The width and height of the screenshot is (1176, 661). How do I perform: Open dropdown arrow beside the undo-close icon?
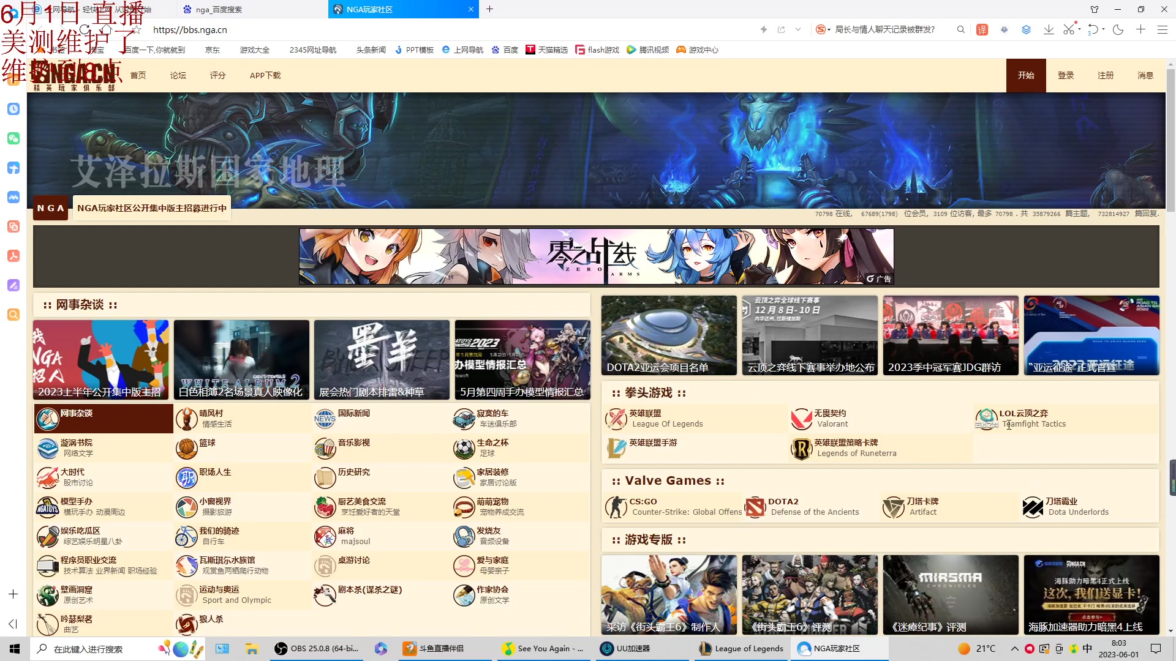pos(1103,29)
